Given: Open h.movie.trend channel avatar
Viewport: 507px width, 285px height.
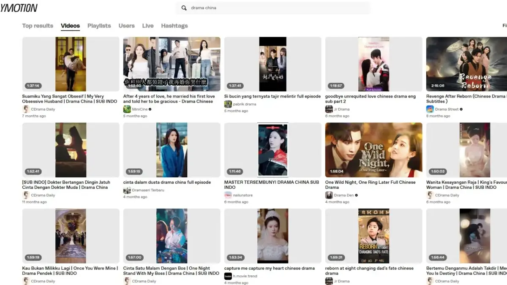Looking at the screenshot, I should pyautogui.click(x=228, y=276).
